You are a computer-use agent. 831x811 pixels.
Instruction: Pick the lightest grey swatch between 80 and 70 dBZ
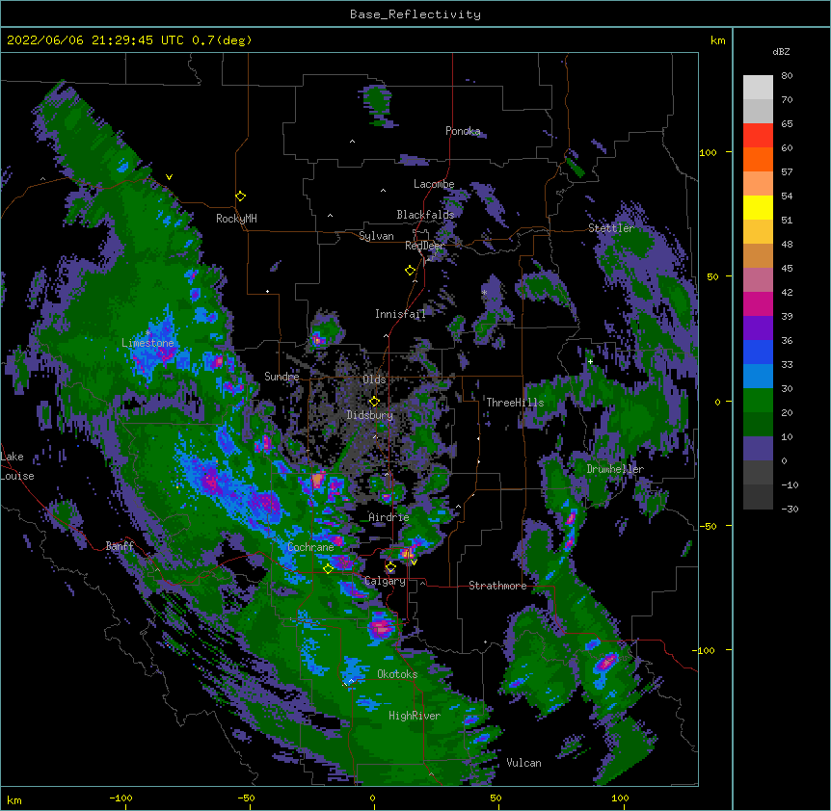click(x=758, y=88)
